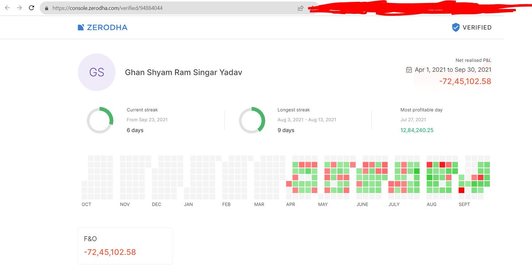Click the JUNE month label on heatmap

[362, 205]
